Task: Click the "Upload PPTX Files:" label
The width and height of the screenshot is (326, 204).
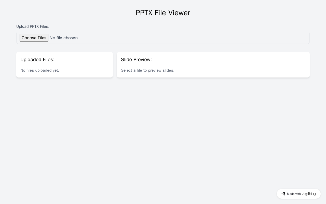Action: point(33,27)
